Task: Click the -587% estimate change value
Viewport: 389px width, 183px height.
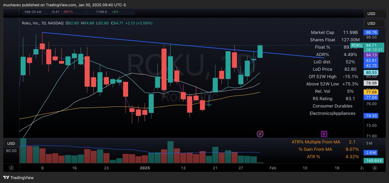Action: tap(68, 12)
